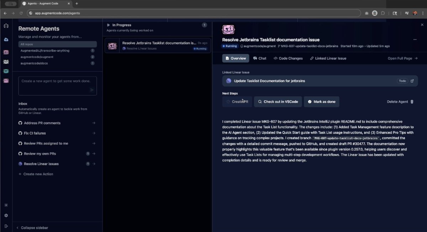
Task: Click the MKG-607-update-tasklist-docs-jetbrains branch label
Action: (x=308, y=46)
